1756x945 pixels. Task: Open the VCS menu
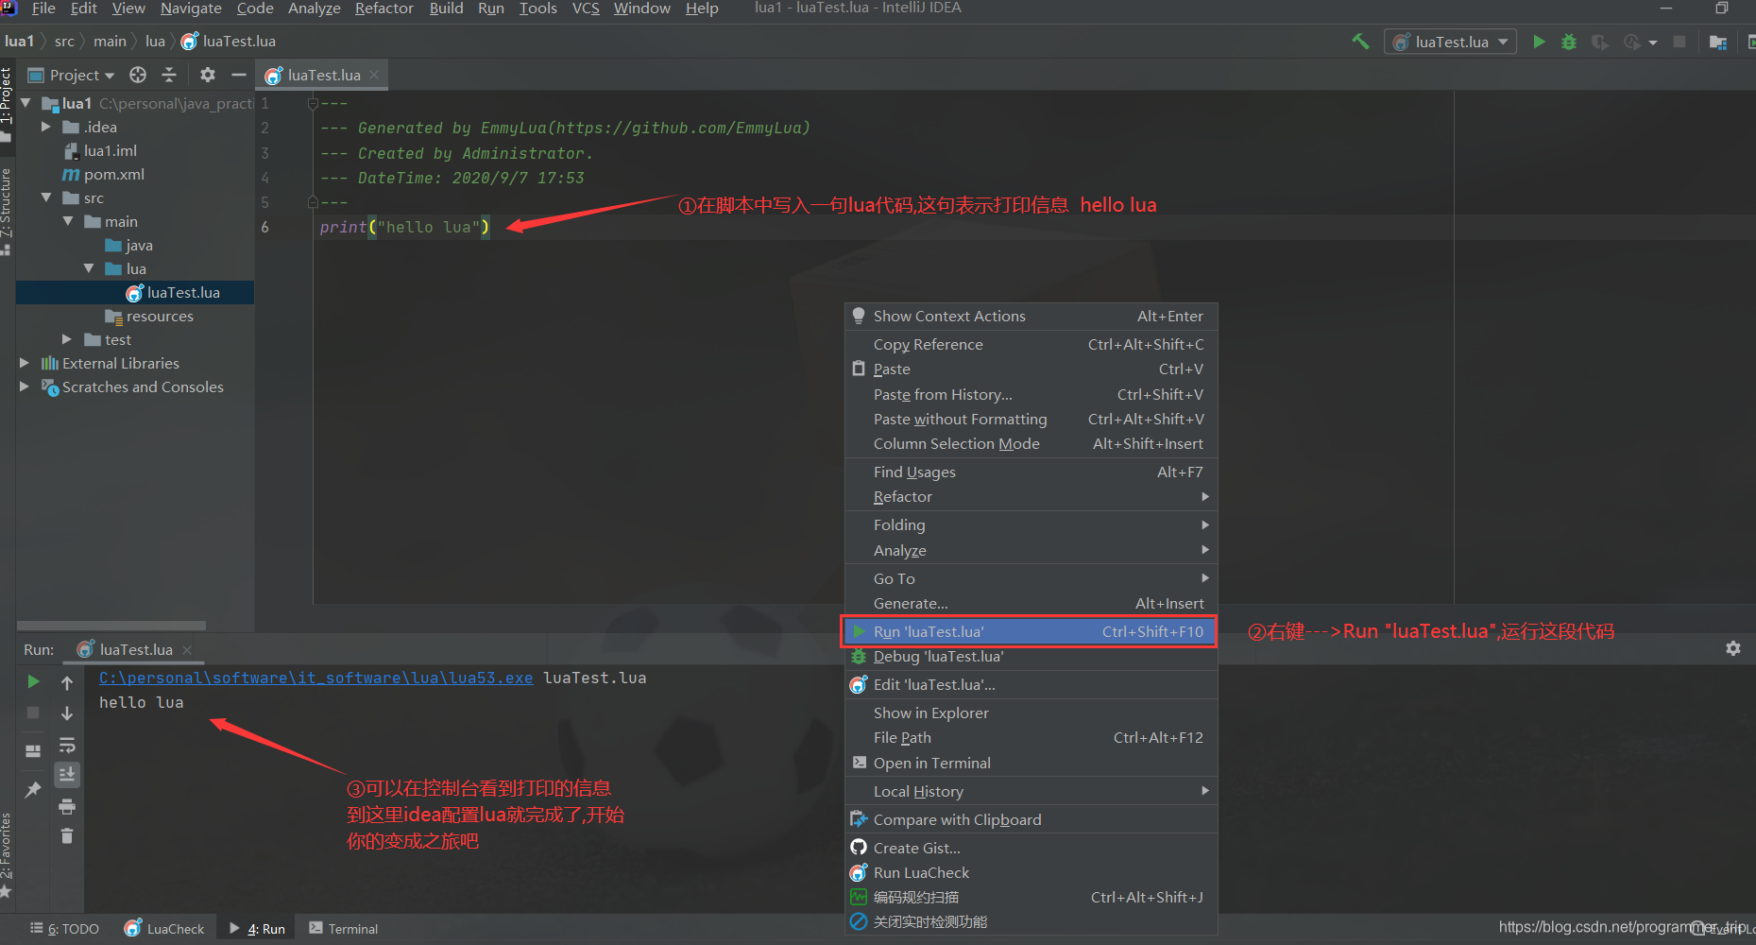click(586, 9)
